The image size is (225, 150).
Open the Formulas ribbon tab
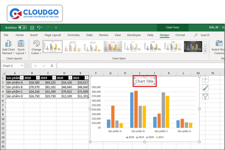tap(73, 35)
